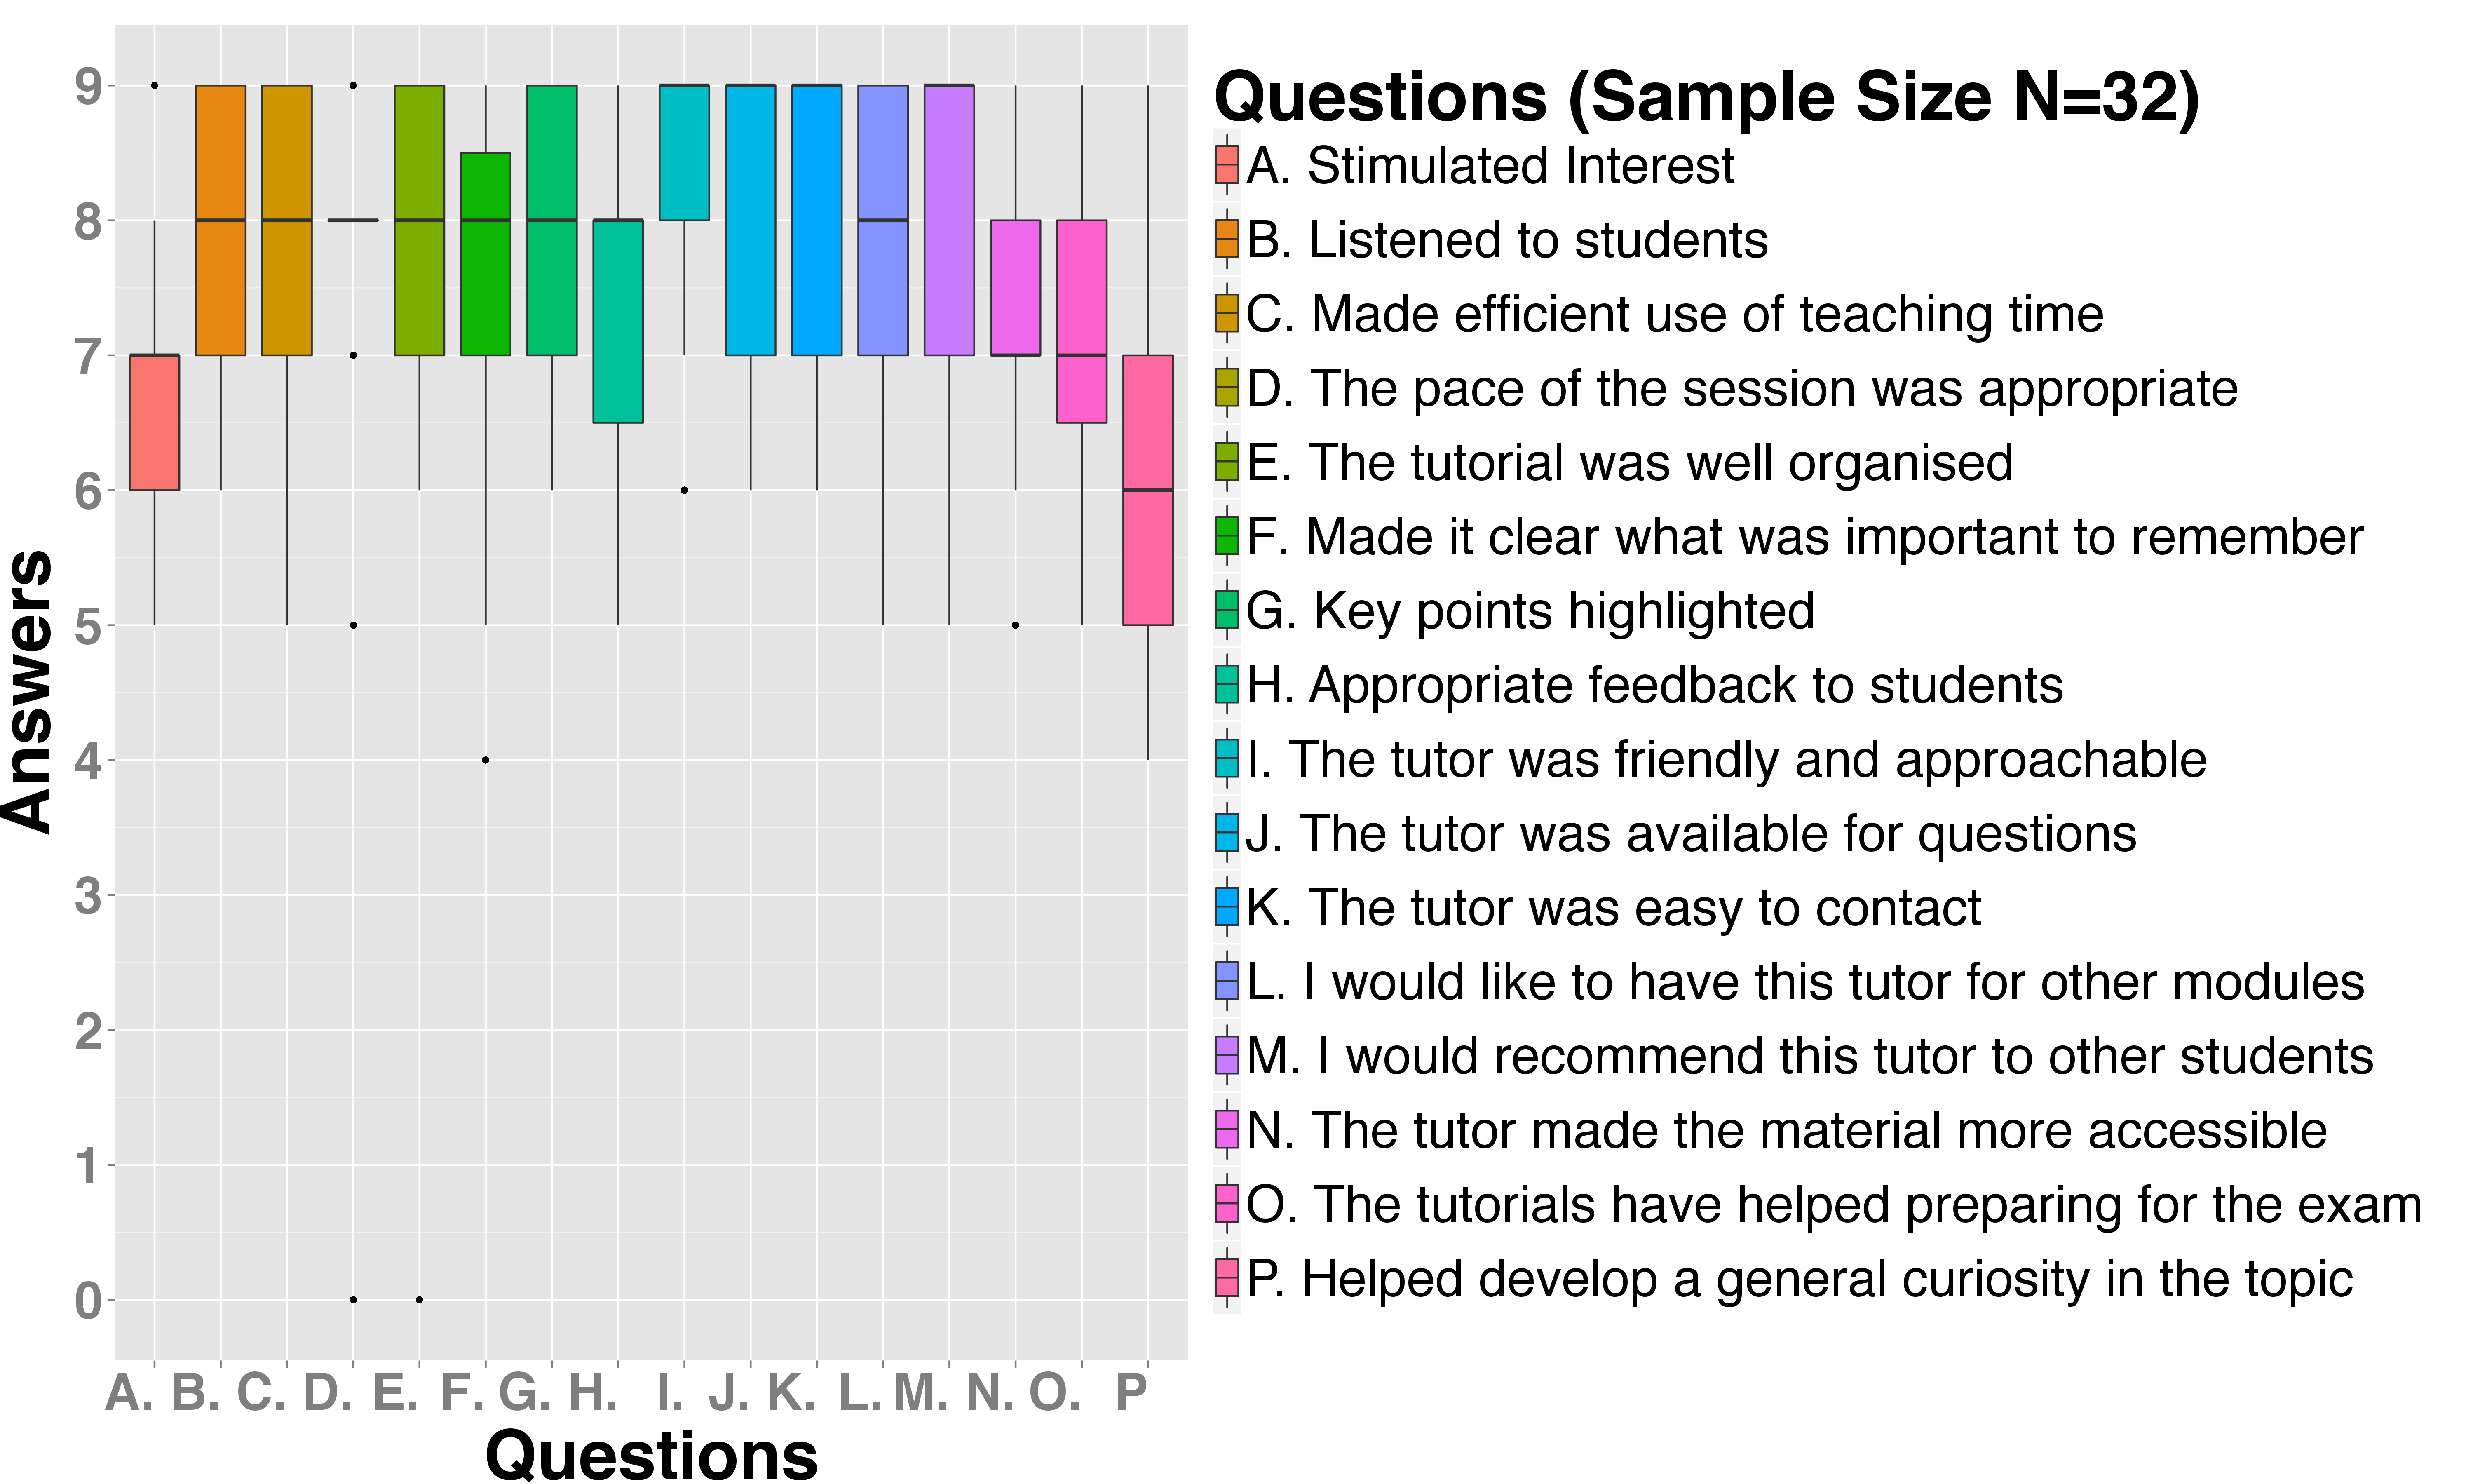2473x1484 pixels.
Task: Click the lilac box plot for question M
Action: pos(949,220)
